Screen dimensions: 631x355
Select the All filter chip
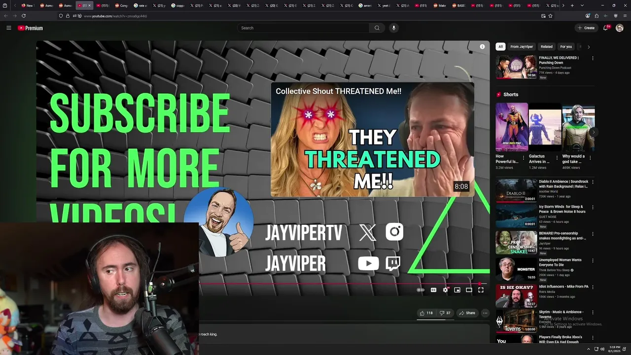pos(500,47)
